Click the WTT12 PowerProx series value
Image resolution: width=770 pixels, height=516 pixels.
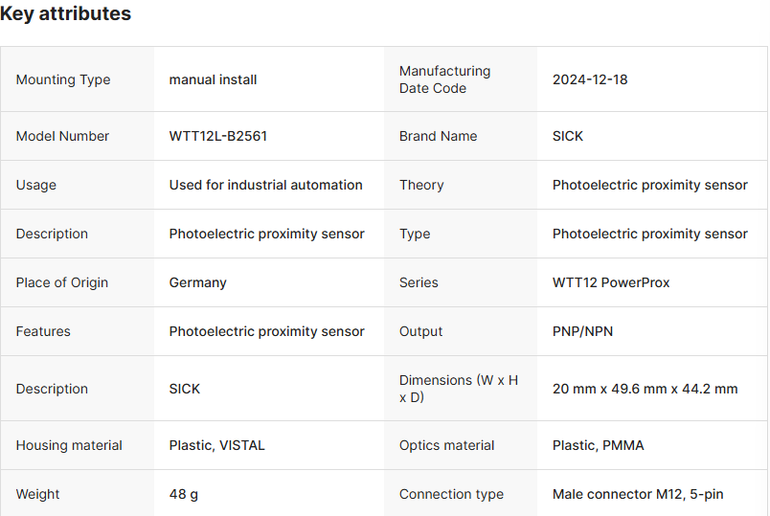[x=611, y=282]
